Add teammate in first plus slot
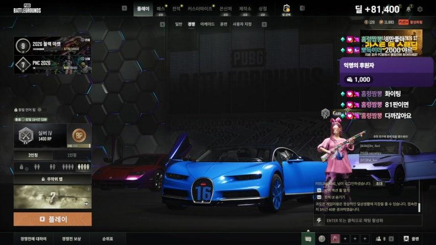This screenshot has height=245, width=436. (345, 238)
